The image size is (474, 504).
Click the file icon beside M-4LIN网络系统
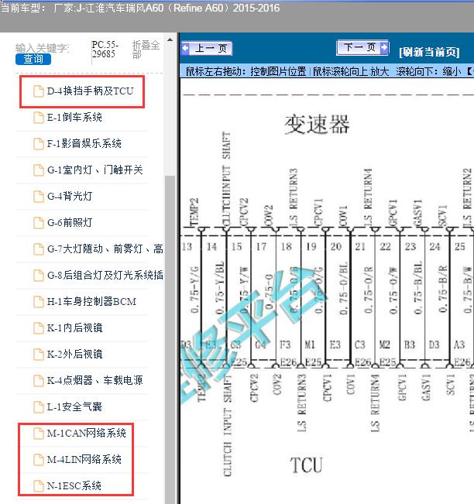point(39,460)
